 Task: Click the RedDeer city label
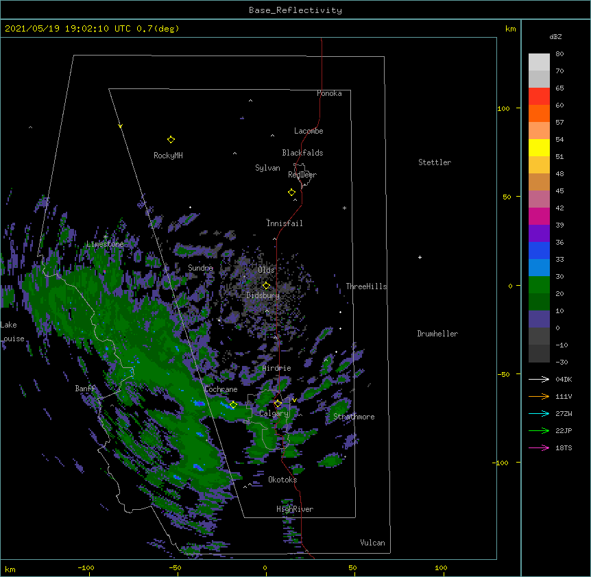coord(302,175)
